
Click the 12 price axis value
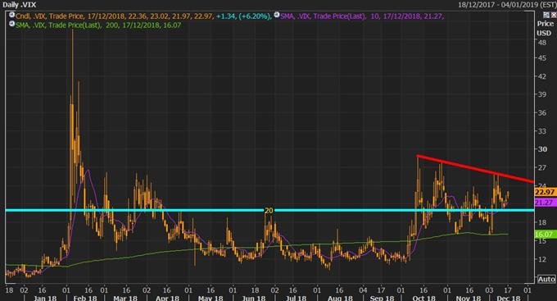click(542, 259)
